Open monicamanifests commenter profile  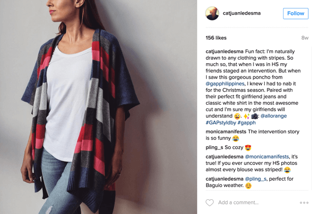pyautogui.click(x=226, y=132)
